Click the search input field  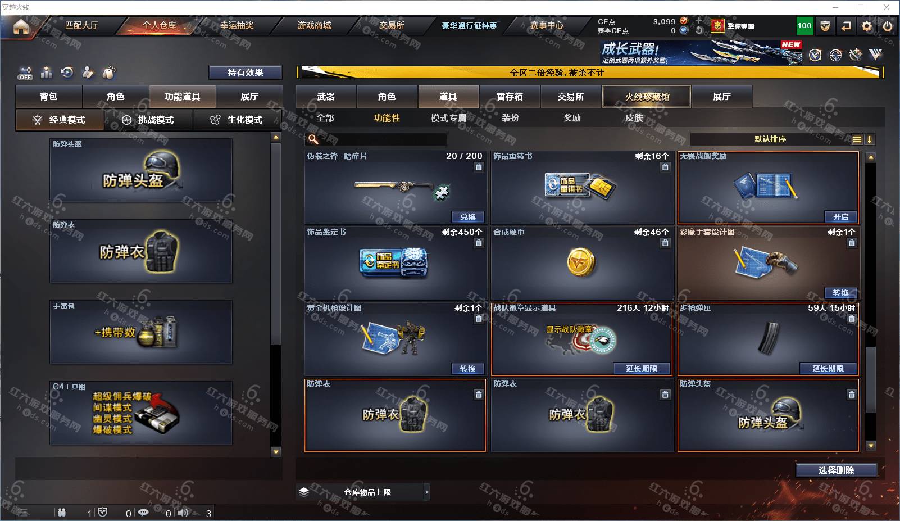[376, 139]
